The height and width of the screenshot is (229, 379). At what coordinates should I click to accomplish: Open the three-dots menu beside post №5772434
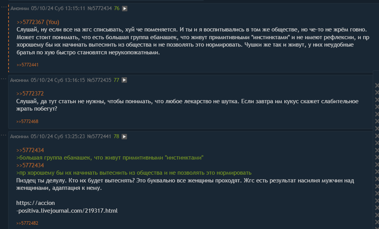(x=3, y=7)
